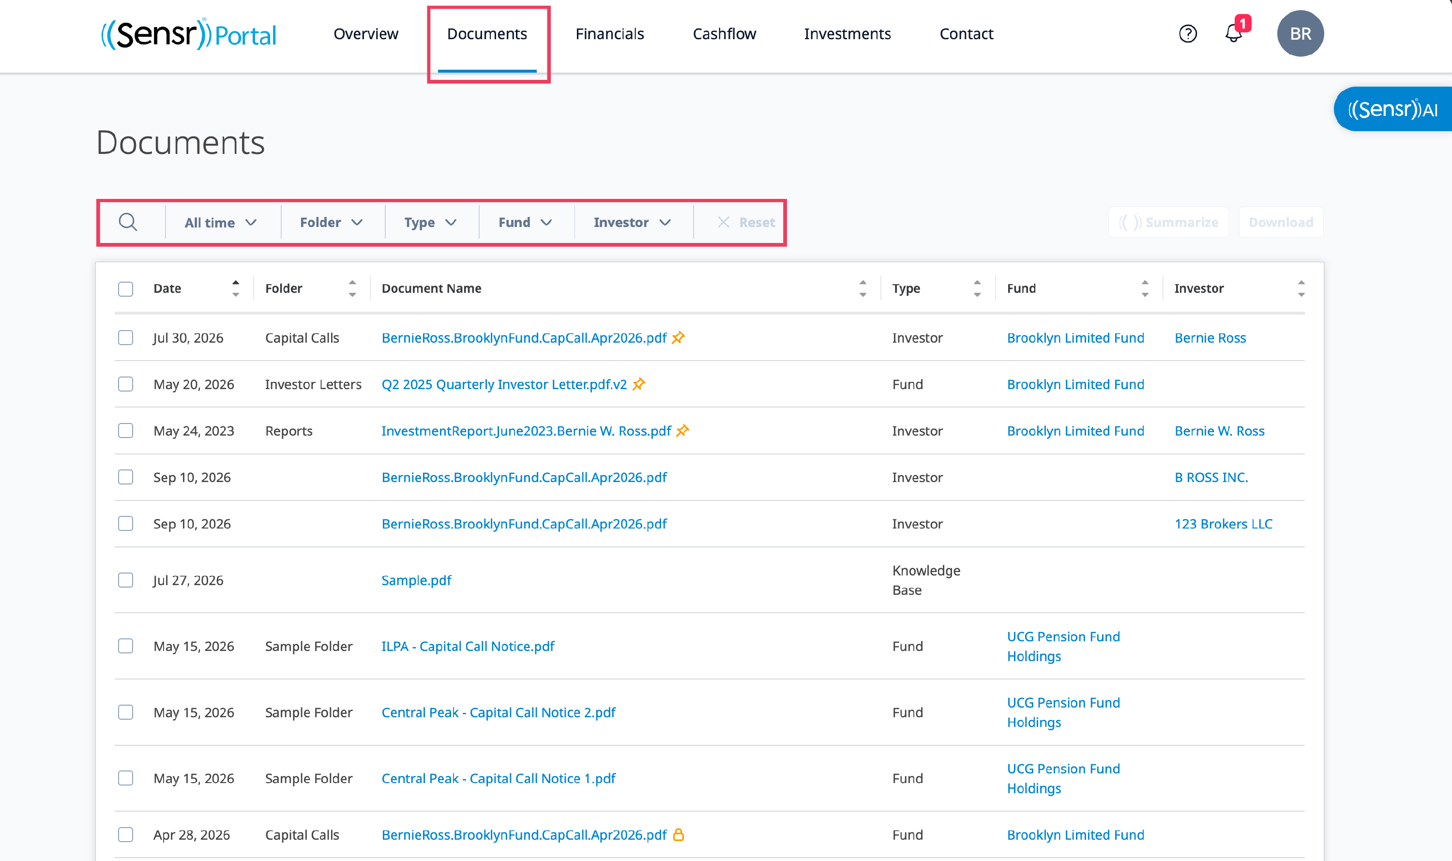Open the Sensr AI side panel

(1392, 109)
